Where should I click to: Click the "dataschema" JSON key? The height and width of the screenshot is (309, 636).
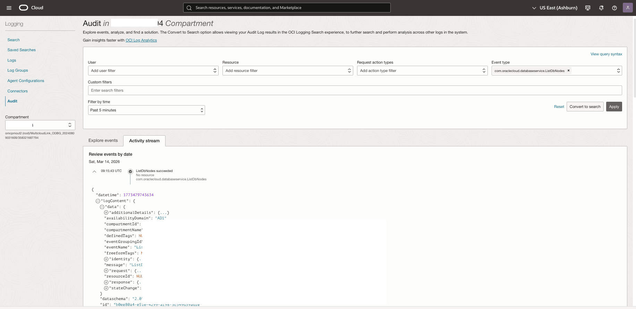pos(114,299)
